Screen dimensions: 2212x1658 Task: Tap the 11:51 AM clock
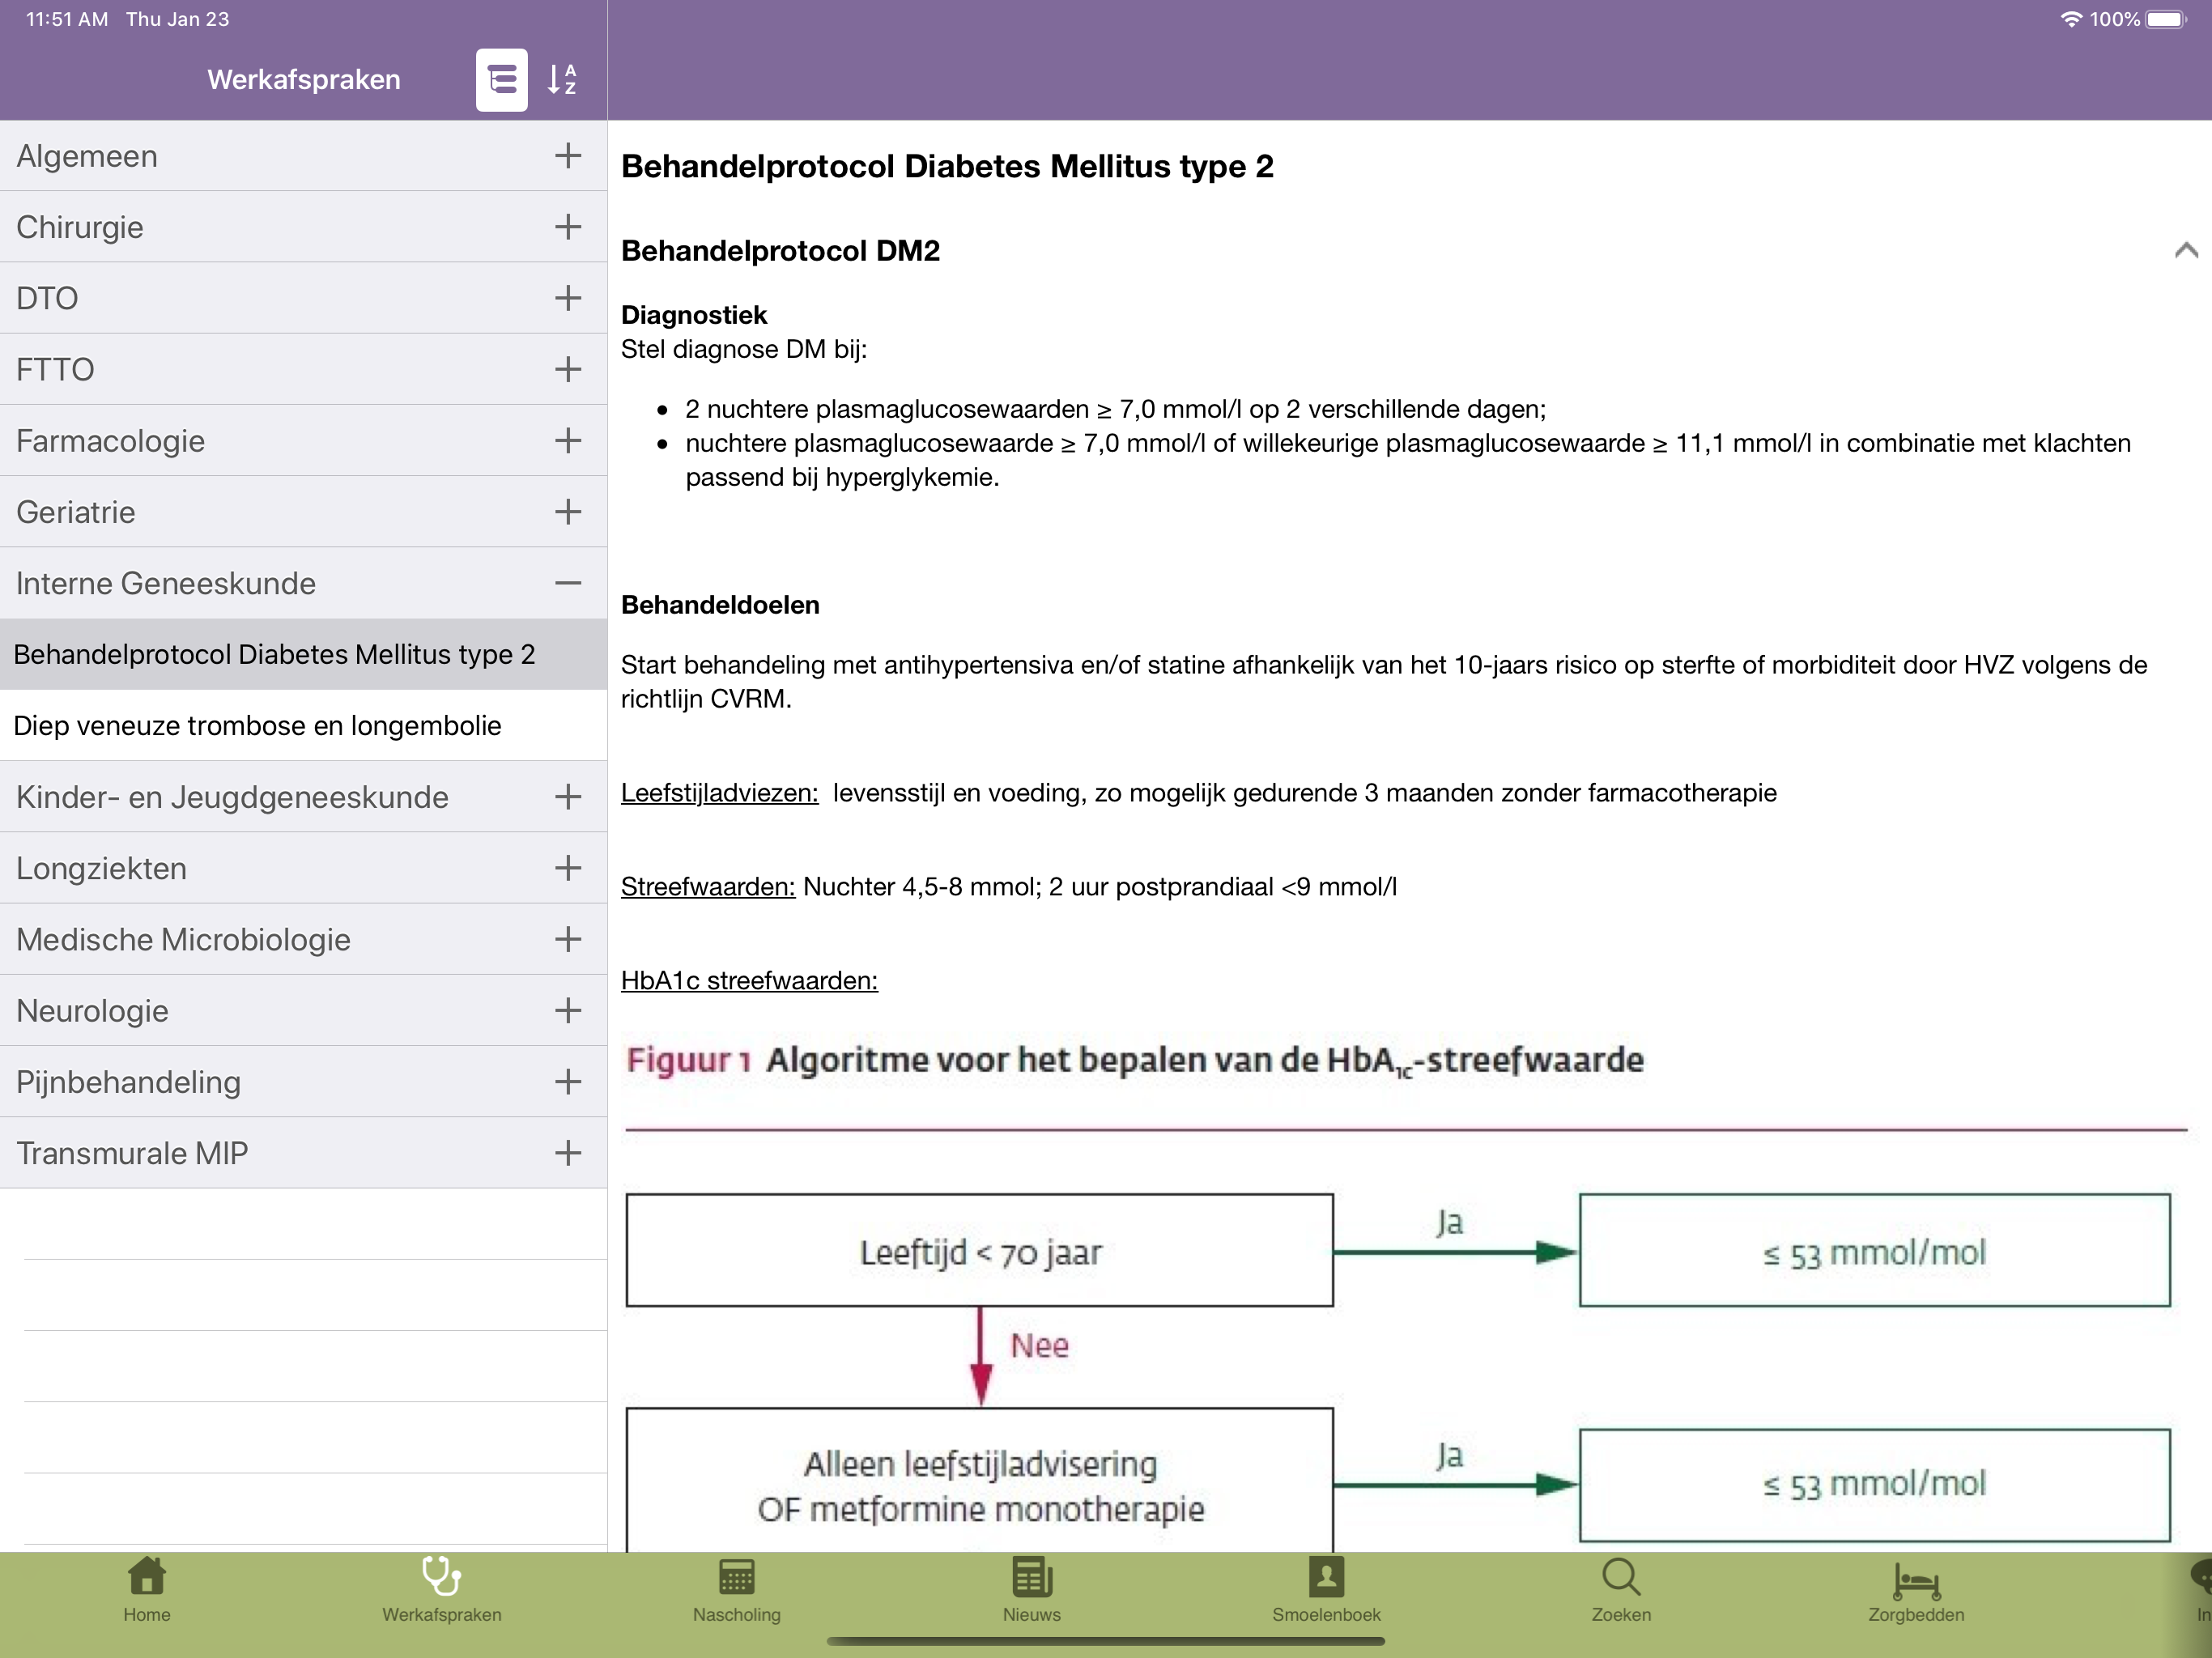coord(67,19)
